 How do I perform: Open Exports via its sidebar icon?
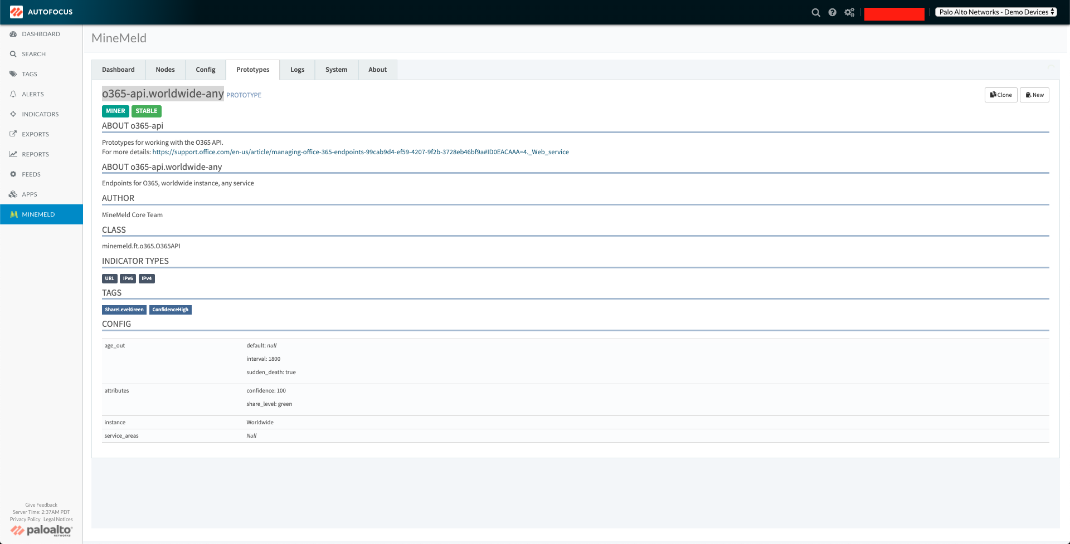pos(13,134)
